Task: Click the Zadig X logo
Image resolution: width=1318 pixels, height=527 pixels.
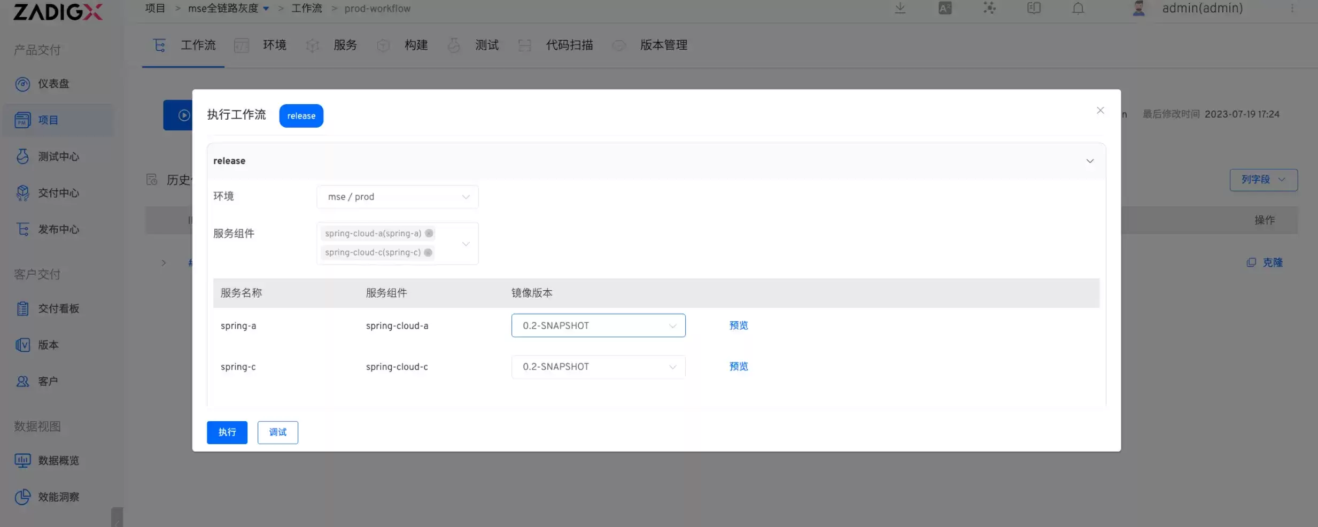Action: tap(58, 11)
